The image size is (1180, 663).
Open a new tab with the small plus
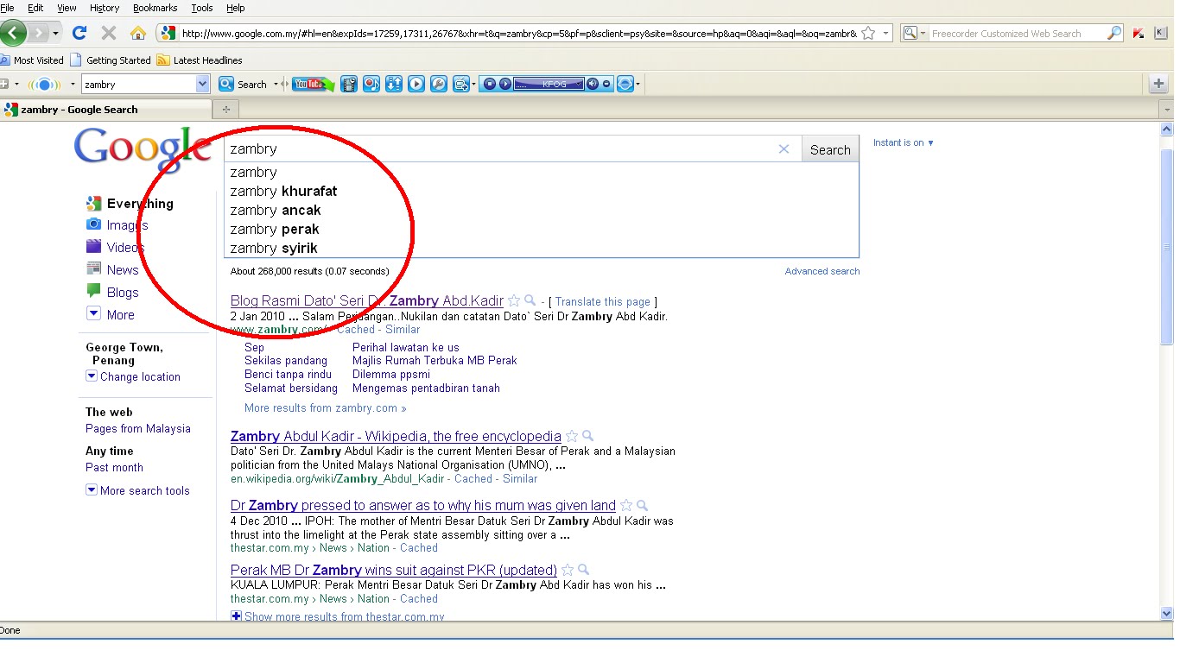click(226, 110)
